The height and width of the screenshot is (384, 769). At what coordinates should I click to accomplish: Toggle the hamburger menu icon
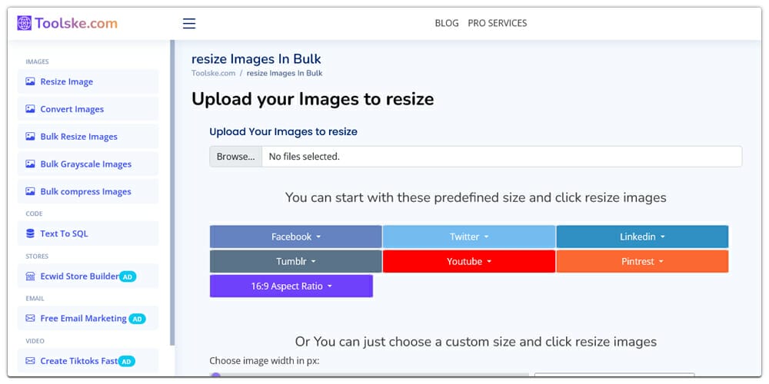pos(189,24)
